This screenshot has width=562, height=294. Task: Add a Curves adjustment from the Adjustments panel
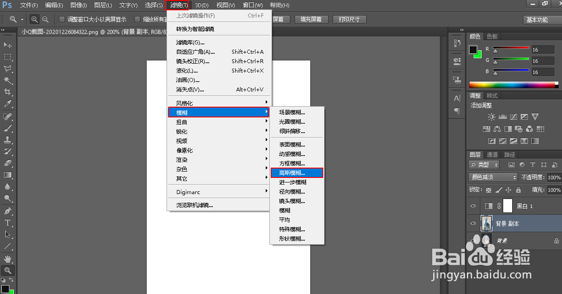click(x=514, y=117)
